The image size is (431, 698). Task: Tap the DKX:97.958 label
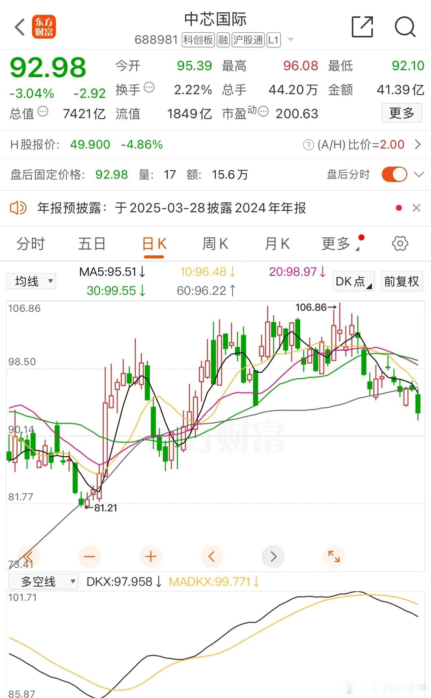pos(124,582)
